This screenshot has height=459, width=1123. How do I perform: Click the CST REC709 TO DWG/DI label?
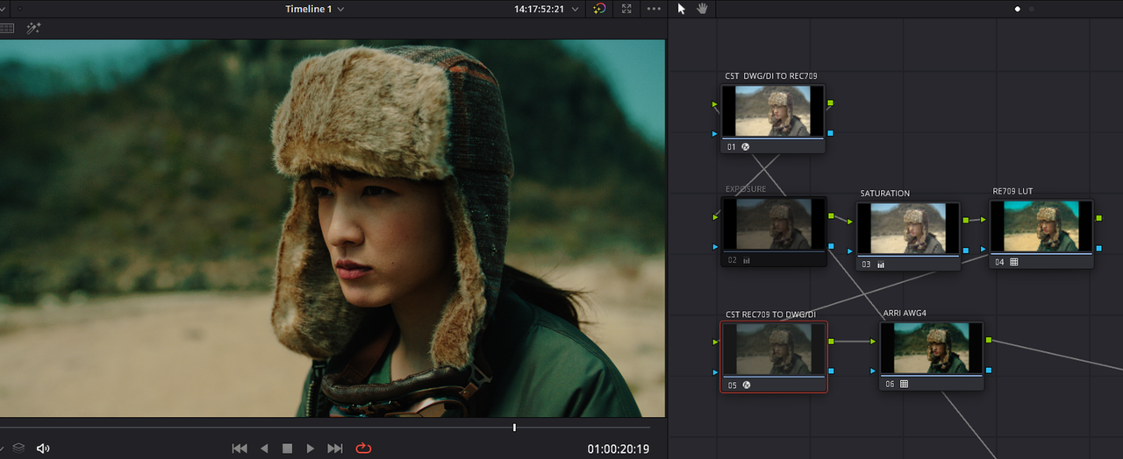pos(770,314)
